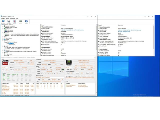This screenshot has width=160, height=120.
Task: Collapse the Drives tree node
Action: click(x=3, y=41)
